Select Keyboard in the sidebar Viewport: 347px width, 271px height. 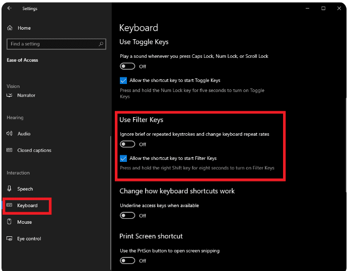pos(27,206)
